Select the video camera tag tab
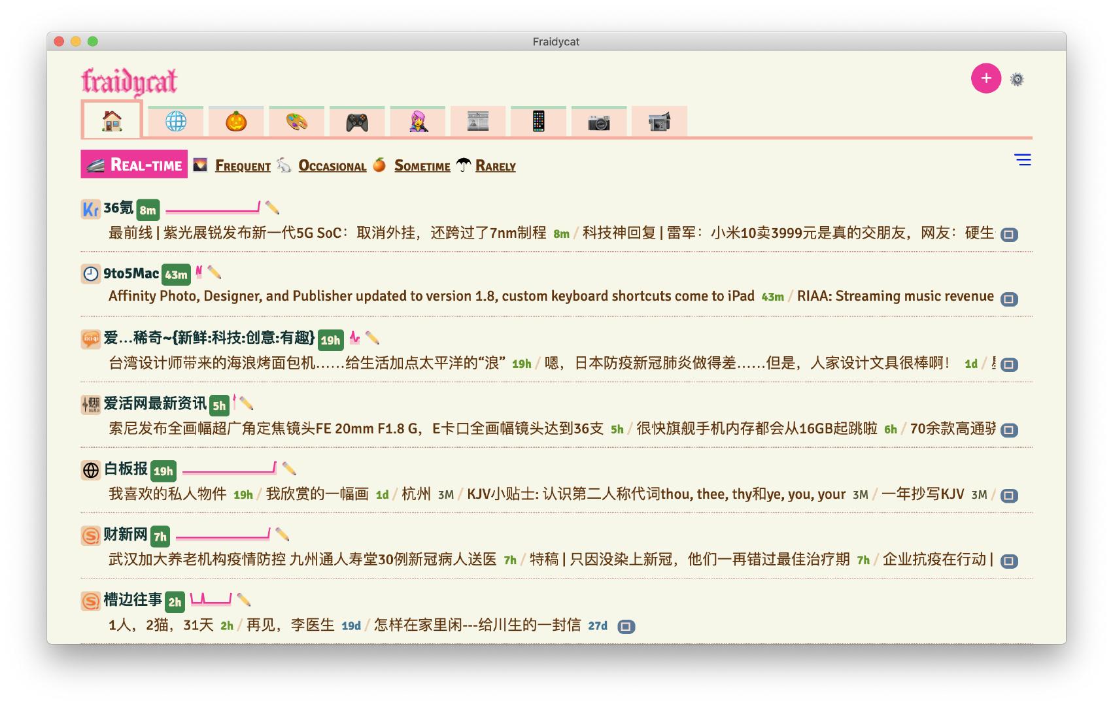Image resolution: width=1113 pixels, height=706 pixels. tap(659, 122)
